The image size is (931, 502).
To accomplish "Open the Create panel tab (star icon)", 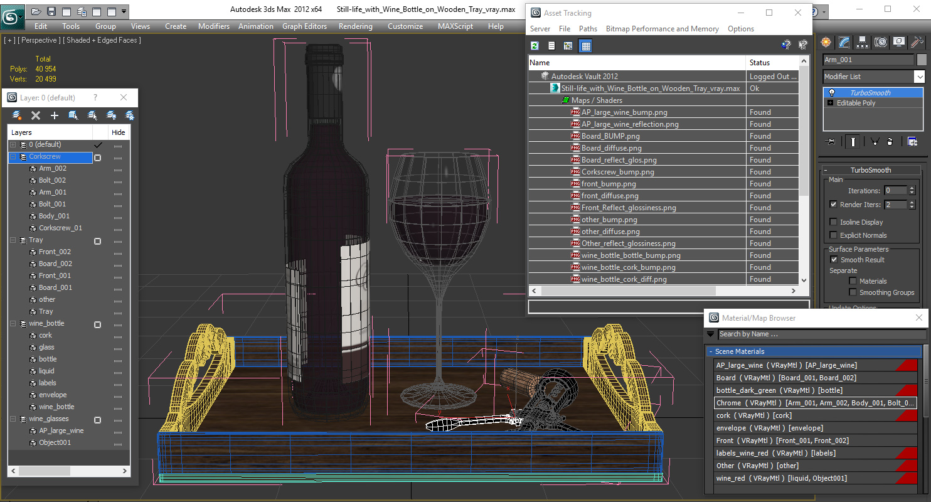I will click(x=826, y=42).
